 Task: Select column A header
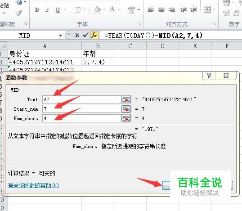(45, 46)
